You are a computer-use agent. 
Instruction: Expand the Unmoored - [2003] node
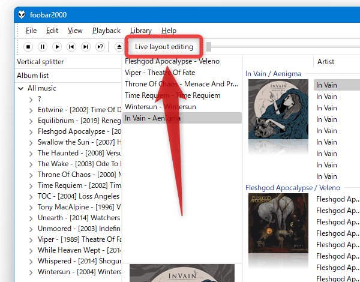[x=31, y=229]
